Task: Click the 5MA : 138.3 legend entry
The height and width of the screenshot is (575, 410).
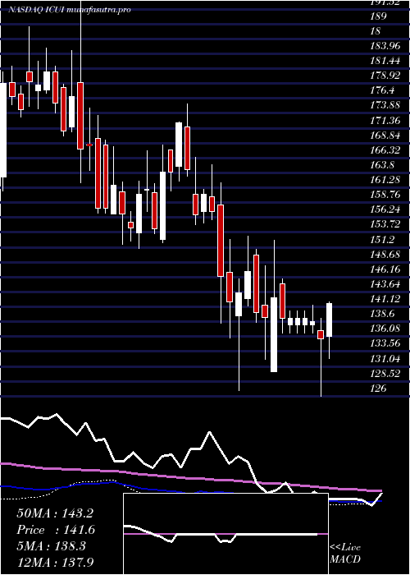Action: [x=51, y=546]
